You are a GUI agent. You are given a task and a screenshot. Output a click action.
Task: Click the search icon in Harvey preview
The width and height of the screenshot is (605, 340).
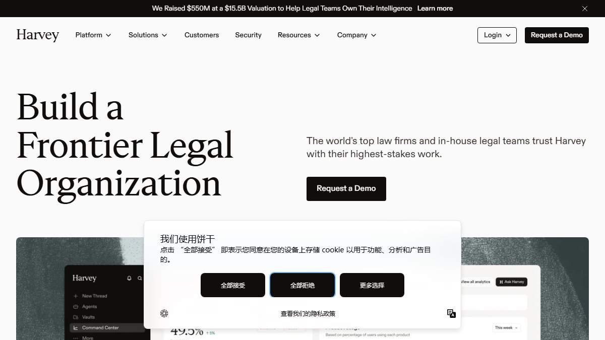[x=140, y=278]
